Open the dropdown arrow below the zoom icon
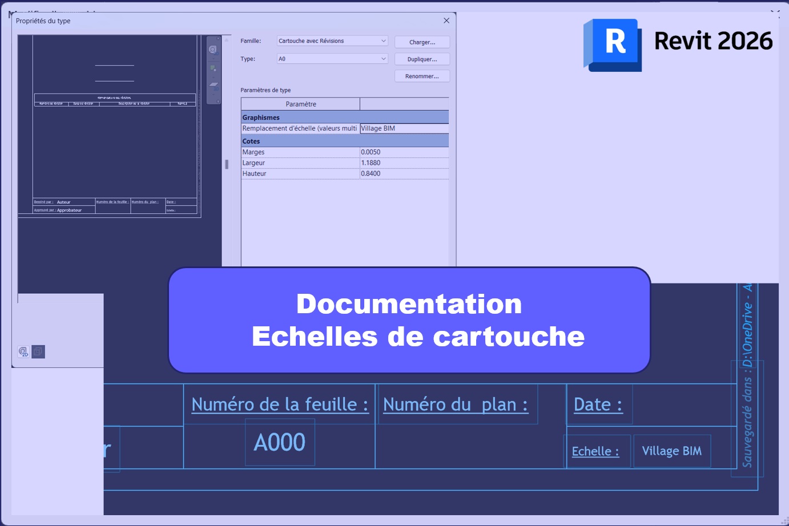The width and height of the screenshot is (789, 526). (x=213, y=58)
